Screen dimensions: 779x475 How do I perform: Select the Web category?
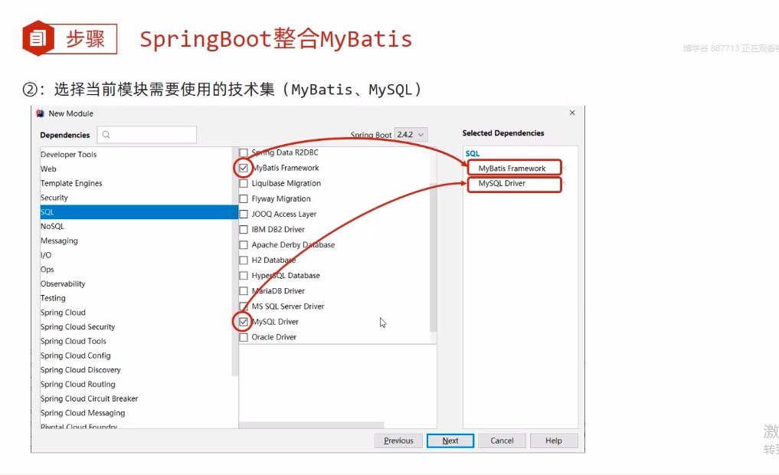point(136,169)
